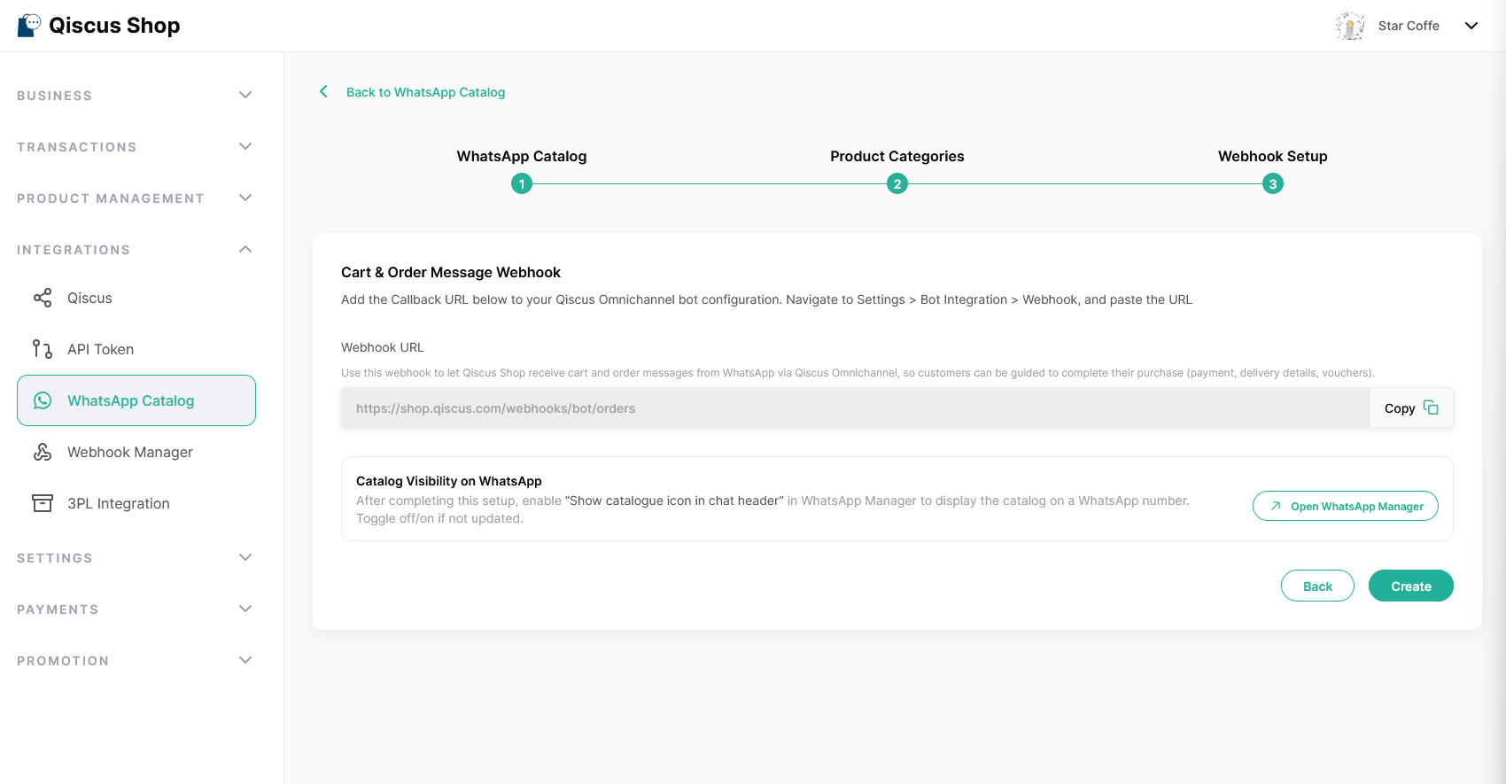Viewport: 1506px width, 784px height.
Task: Click the Webhook Manager icon
Action: (x=43, y=452)
